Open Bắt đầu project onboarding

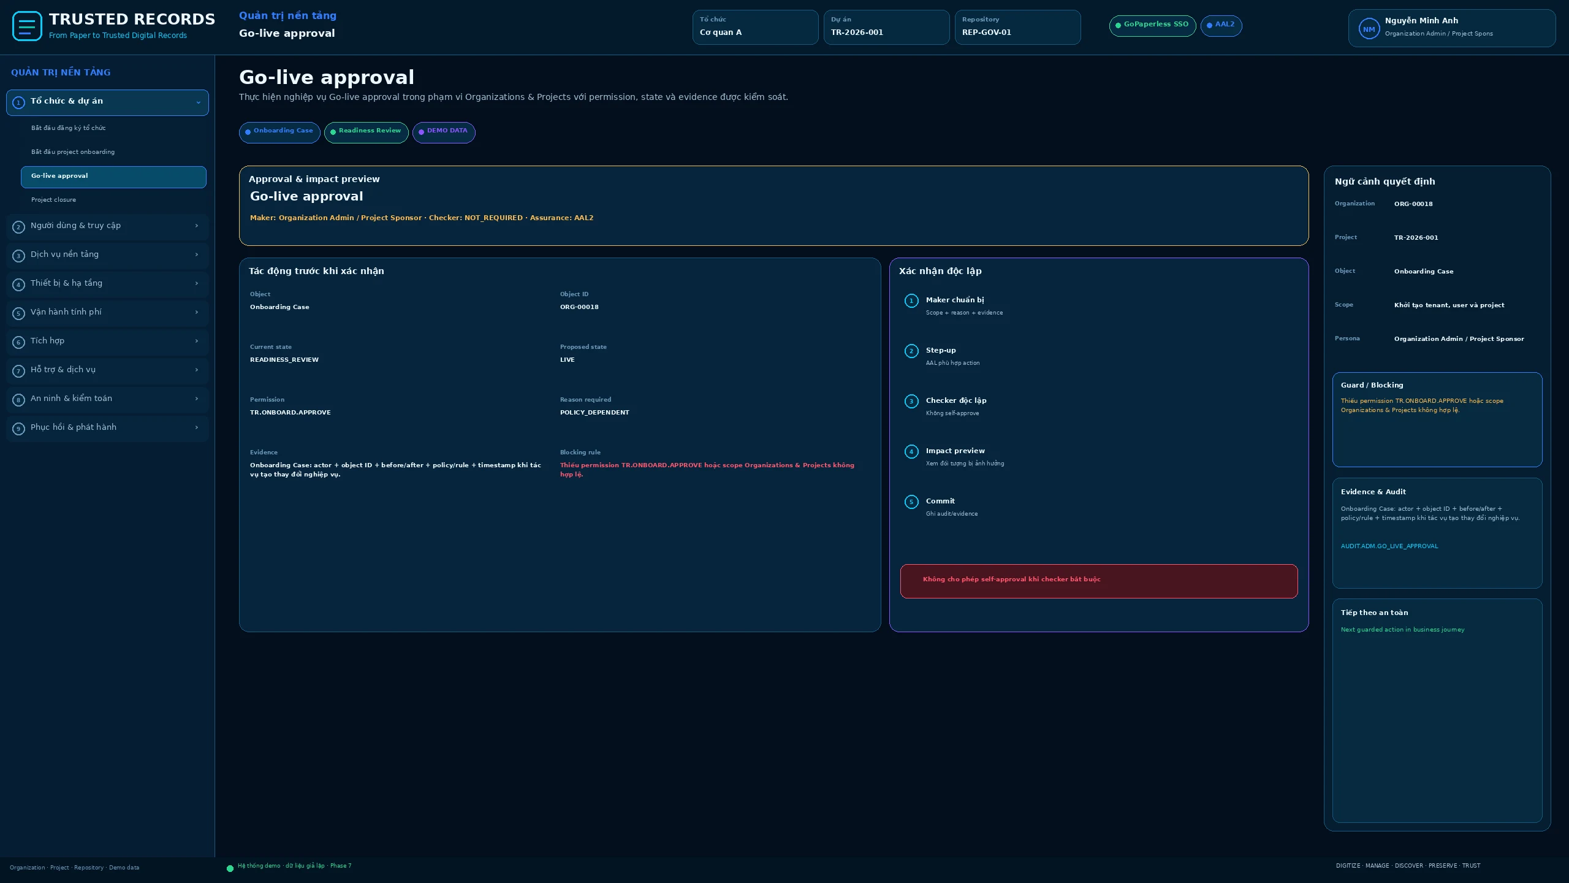(x=113, y=152)
